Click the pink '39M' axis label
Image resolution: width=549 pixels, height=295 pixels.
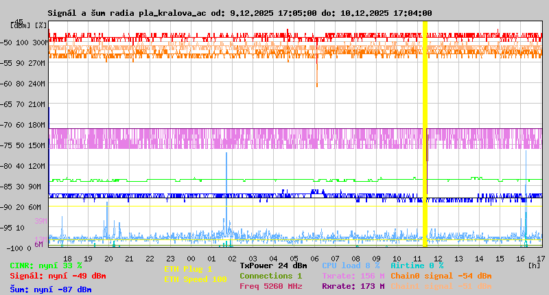click(x=40, y=221)
